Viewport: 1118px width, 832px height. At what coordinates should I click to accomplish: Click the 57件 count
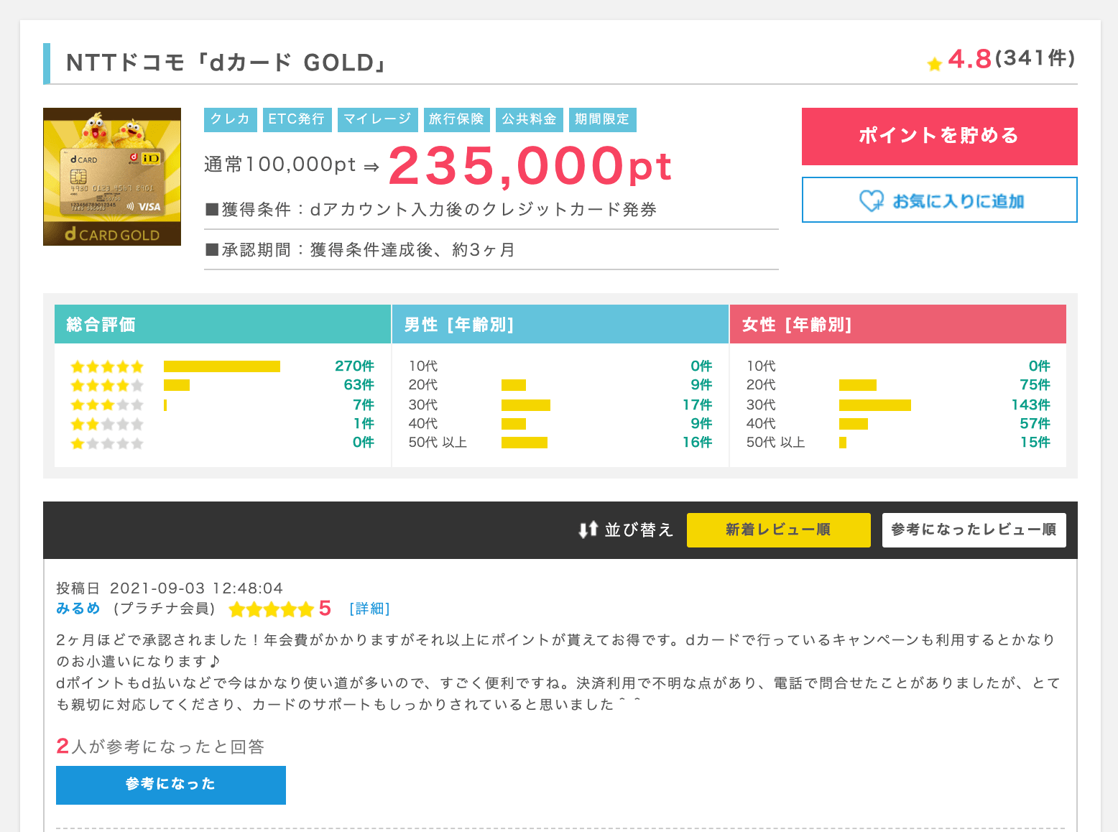coord(1035,424)
